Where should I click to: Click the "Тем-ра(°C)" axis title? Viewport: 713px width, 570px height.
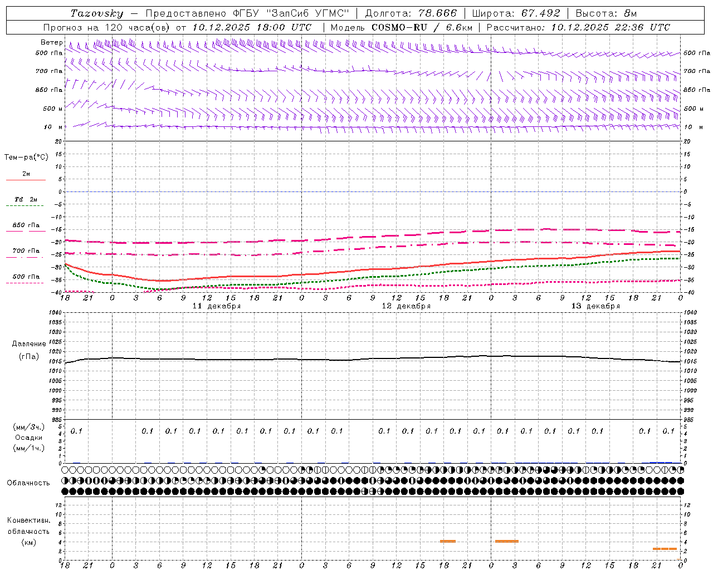tap(26, 158)
